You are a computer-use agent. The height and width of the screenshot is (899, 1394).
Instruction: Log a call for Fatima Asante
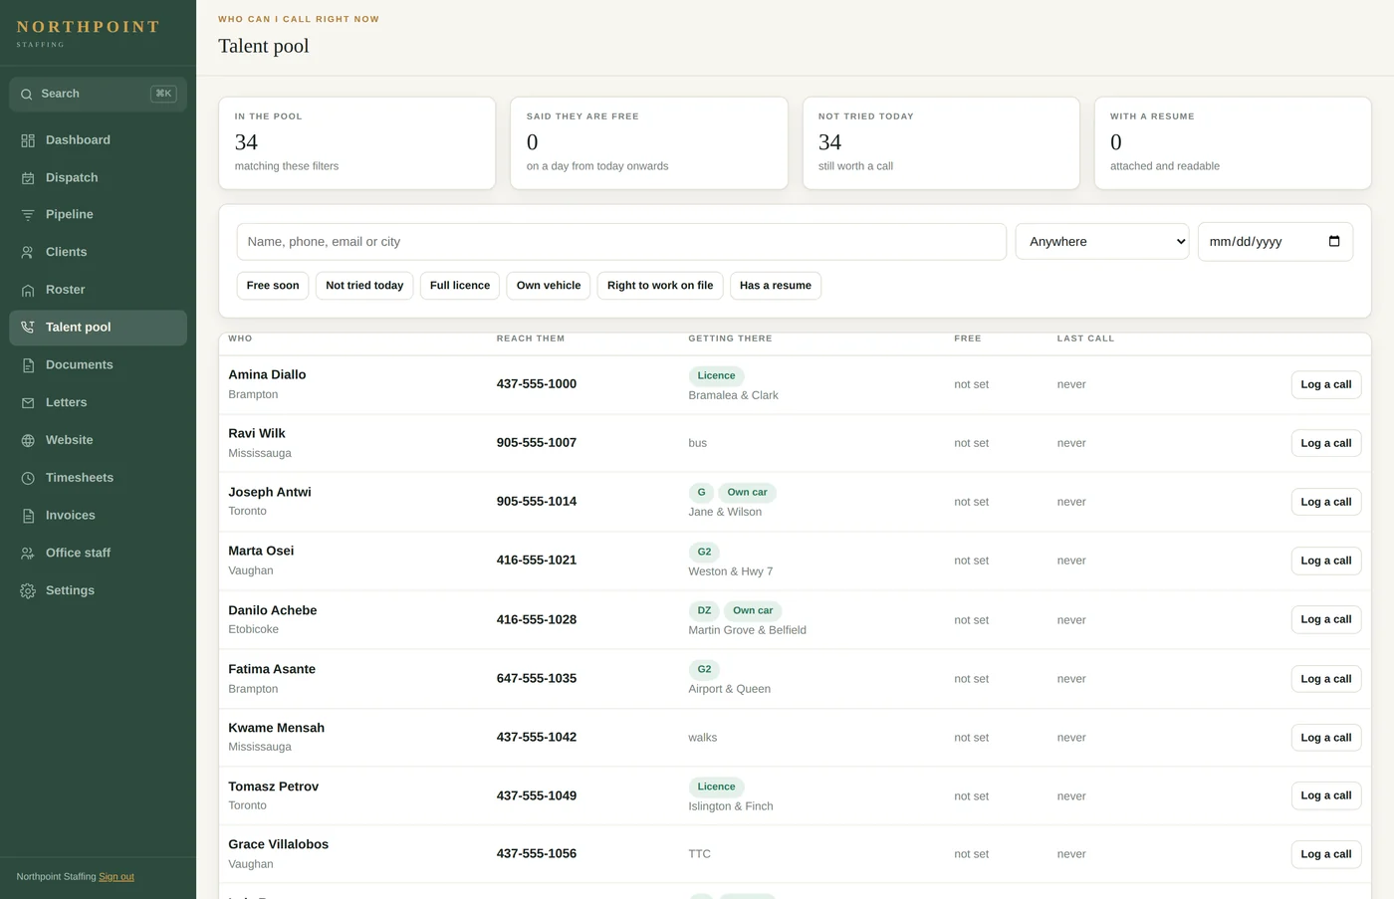pos(1326,680)
